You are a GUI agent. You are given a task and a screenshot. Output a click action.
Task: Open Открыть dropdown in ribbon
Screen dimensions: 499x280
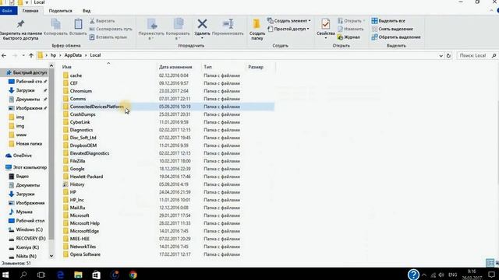point(352,21)
